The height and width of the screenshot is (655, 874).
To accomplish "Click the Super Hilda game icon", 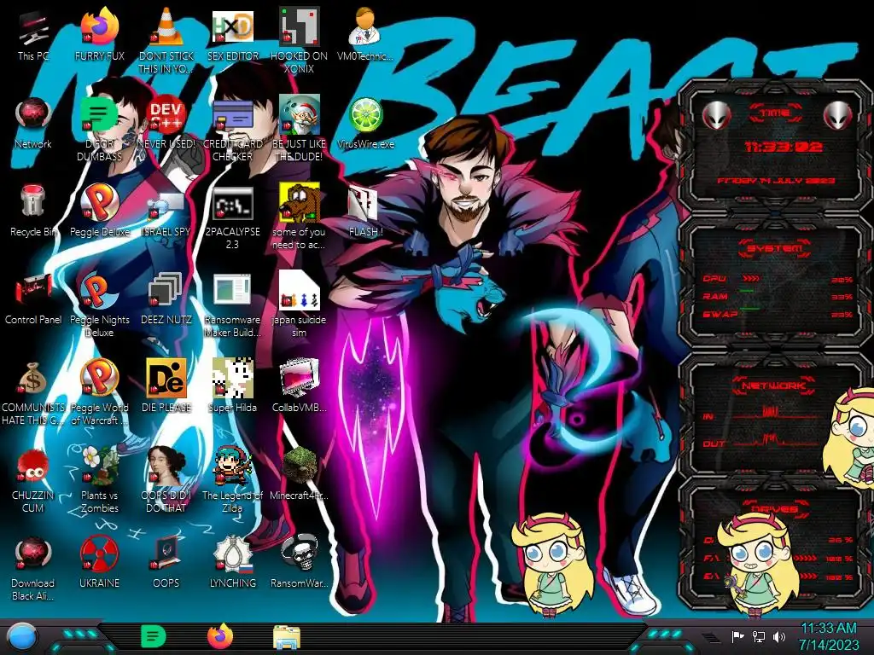I will click(232, 385).
